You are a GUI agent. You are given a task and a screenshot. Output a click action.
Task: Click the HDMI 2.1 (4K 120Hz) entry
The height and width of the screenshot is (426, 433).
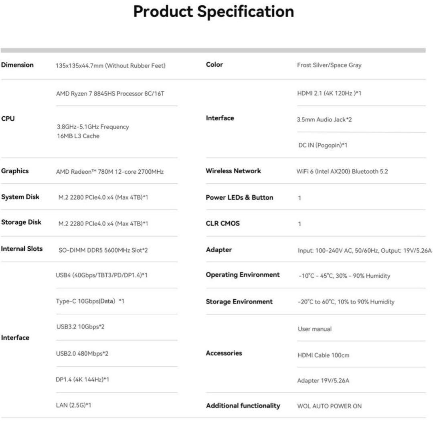(329, 93)
